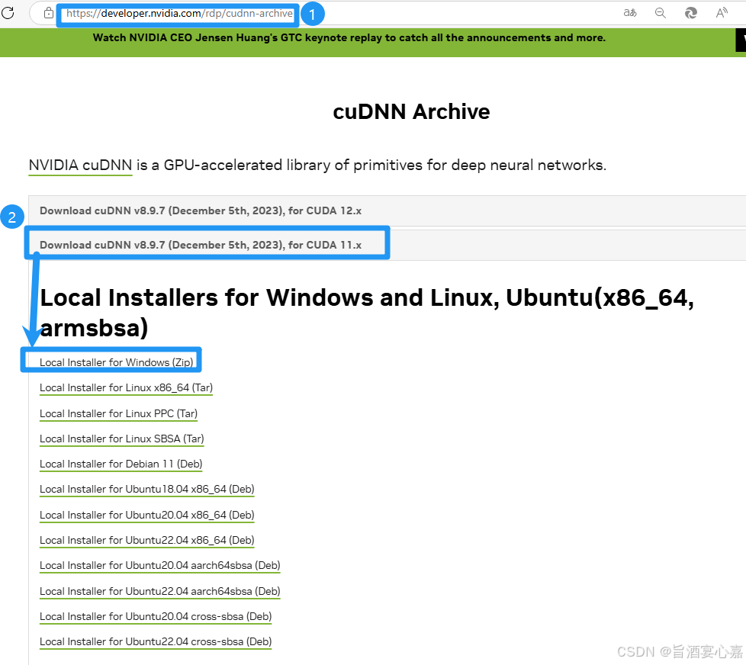The image size is (746, 665).
Task: Download Local Installer for Debian 11 (Deb)
Action: pos(121,464)
